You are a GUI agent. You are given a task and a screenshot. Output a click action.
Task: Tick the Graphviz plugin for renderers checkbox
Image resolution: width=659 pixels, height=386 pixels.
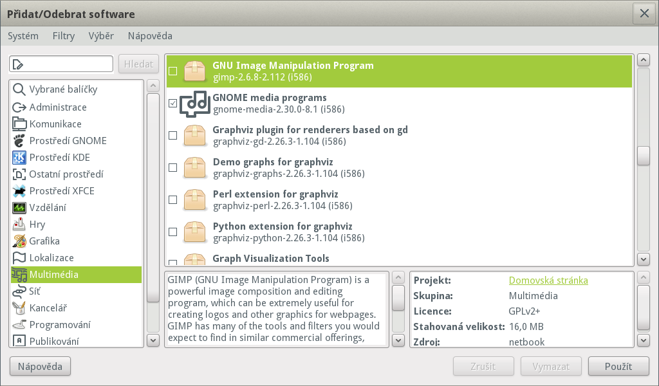[x=172, y=135]
